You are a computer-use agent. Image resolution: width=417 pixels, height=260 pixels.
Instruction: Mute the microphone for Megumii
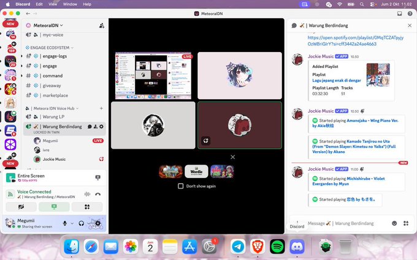pos(64,223)
